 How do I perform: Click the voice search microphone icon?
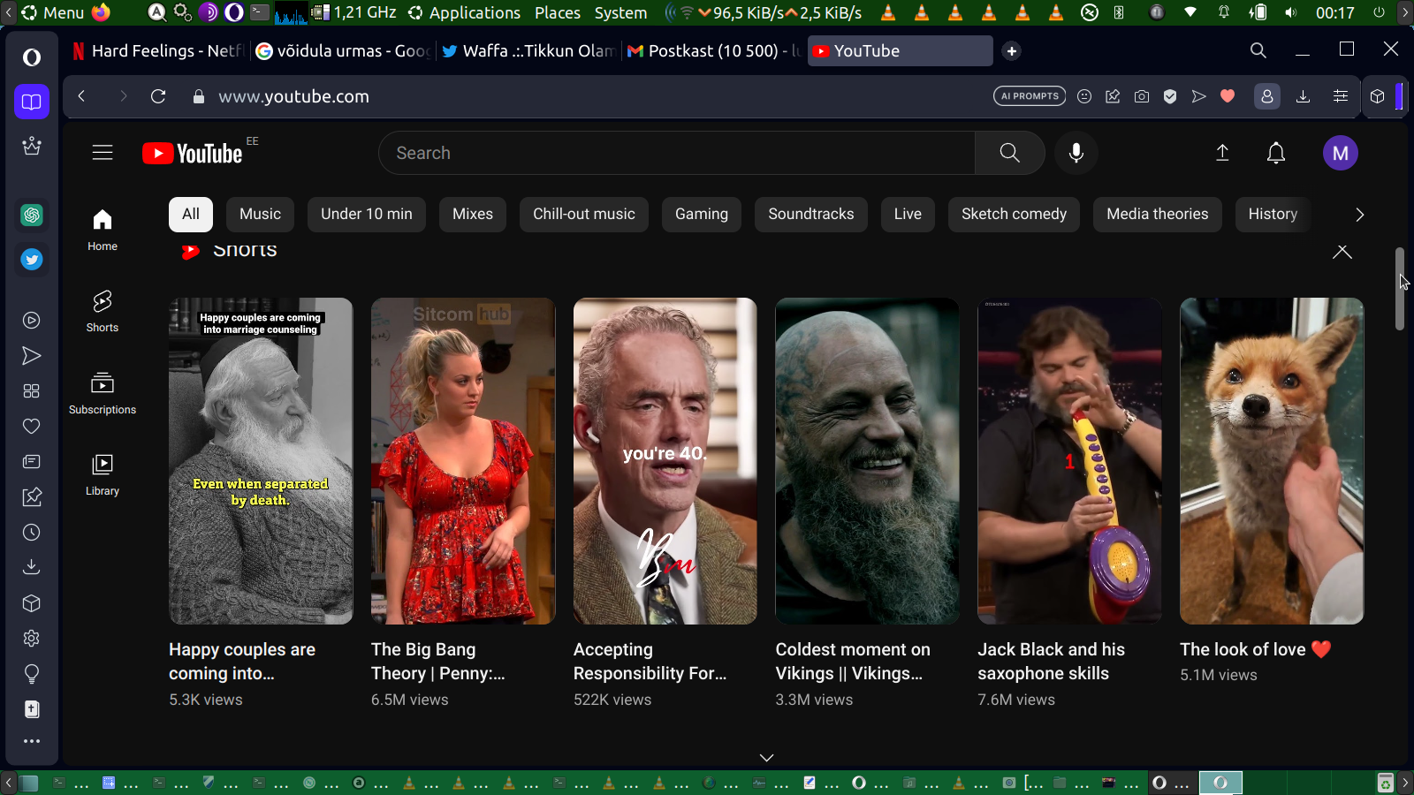click(1076, 153)
